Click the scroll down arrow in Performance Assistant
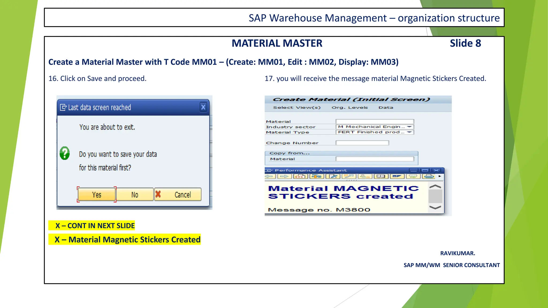This screenshot has height=308, width=548. (435, 207)
